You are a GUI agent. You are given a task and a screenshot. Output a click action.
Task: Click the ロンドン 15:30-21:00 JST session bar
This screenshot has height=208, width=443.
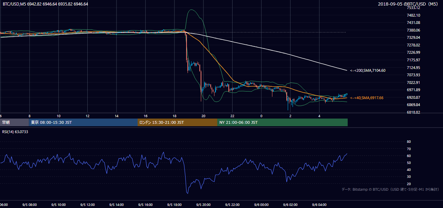point(177,122)
